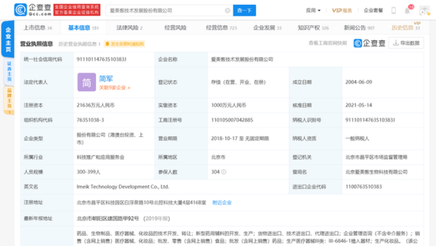Click the 查一下 search button
This screenshot has width=436, height=246.
click(x=245, y=11)
